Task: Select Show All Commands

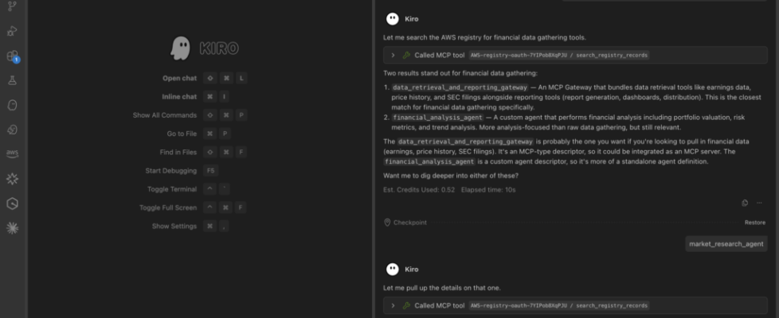Action: click(x=164, y=115)
